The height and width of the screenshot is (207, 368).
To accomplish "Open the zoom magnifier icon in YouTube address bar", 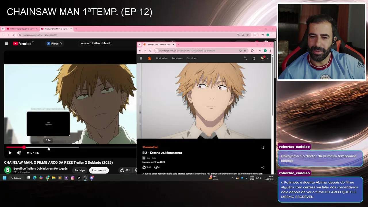I will click(x=238, y=35).
